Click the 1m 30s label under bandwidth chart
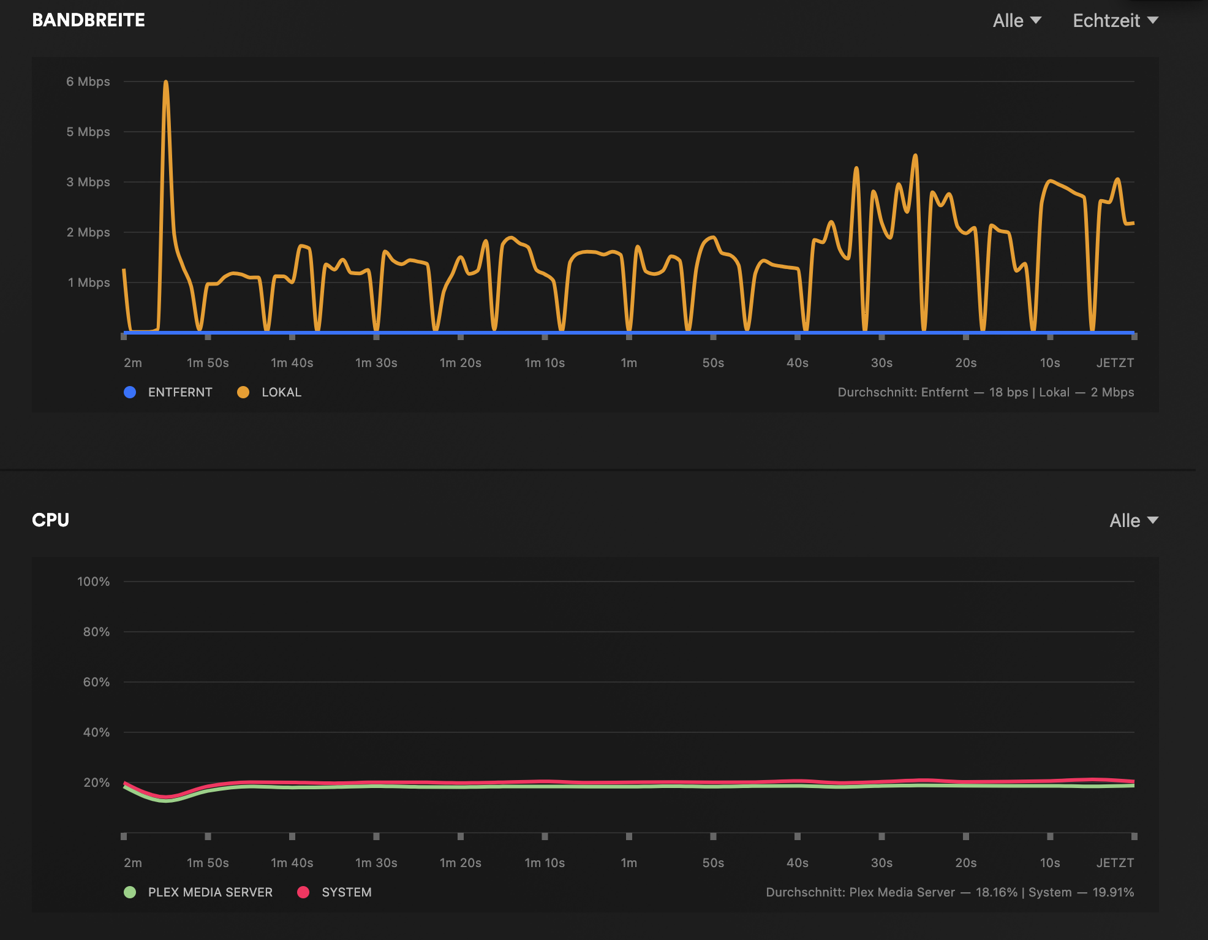 point(376,363)
